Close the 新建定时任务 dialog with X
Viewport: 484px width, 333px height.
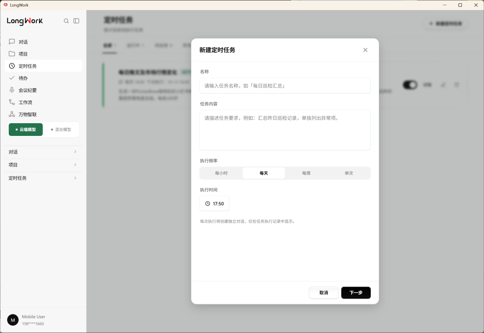[x=365, y=50]
